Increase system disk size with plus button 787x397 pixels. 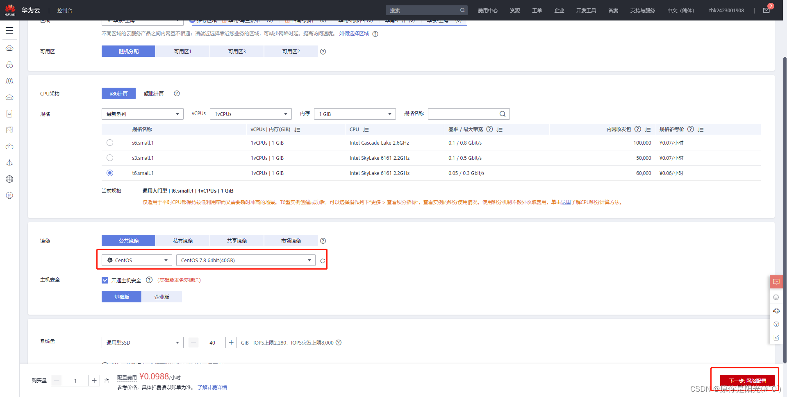click(x=231, y=343)
